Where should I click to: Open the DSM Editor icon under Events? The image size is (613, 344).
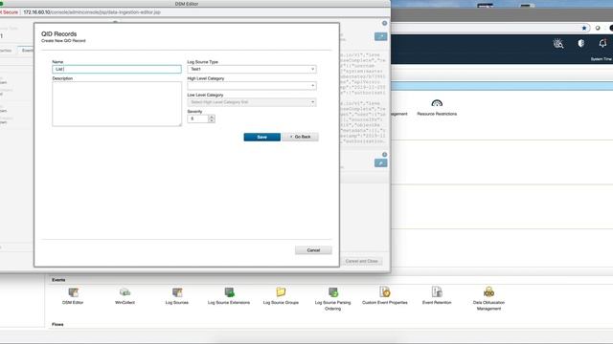73,296
